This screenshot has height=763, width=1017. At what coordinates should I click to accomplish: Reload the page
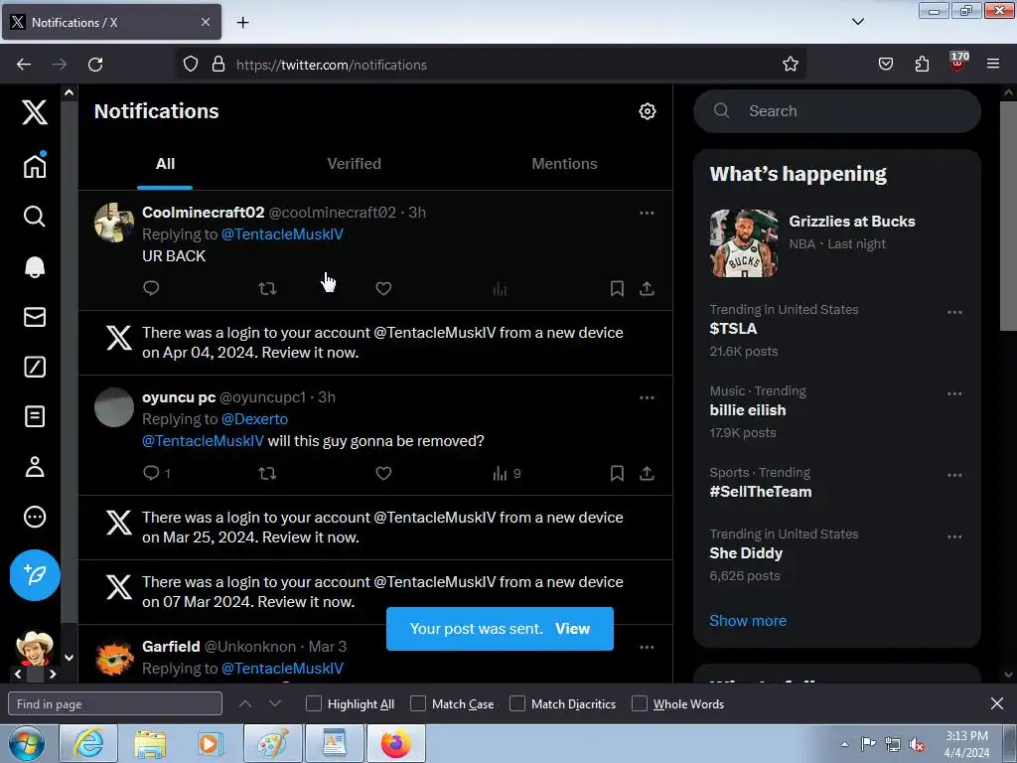pyautogui.click(x=95, y=65)
